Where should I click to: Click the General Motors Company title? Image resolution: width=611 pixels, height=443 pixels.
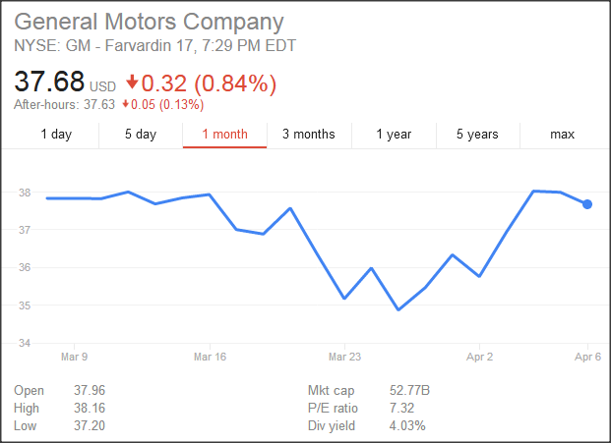(150, 22)
